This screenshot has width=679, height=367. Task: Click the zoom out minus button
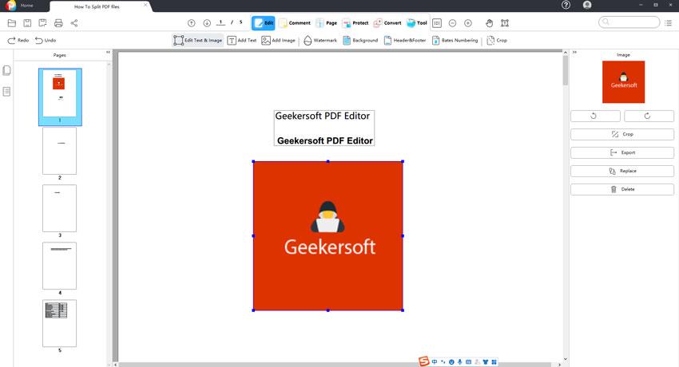click(452, 23)
